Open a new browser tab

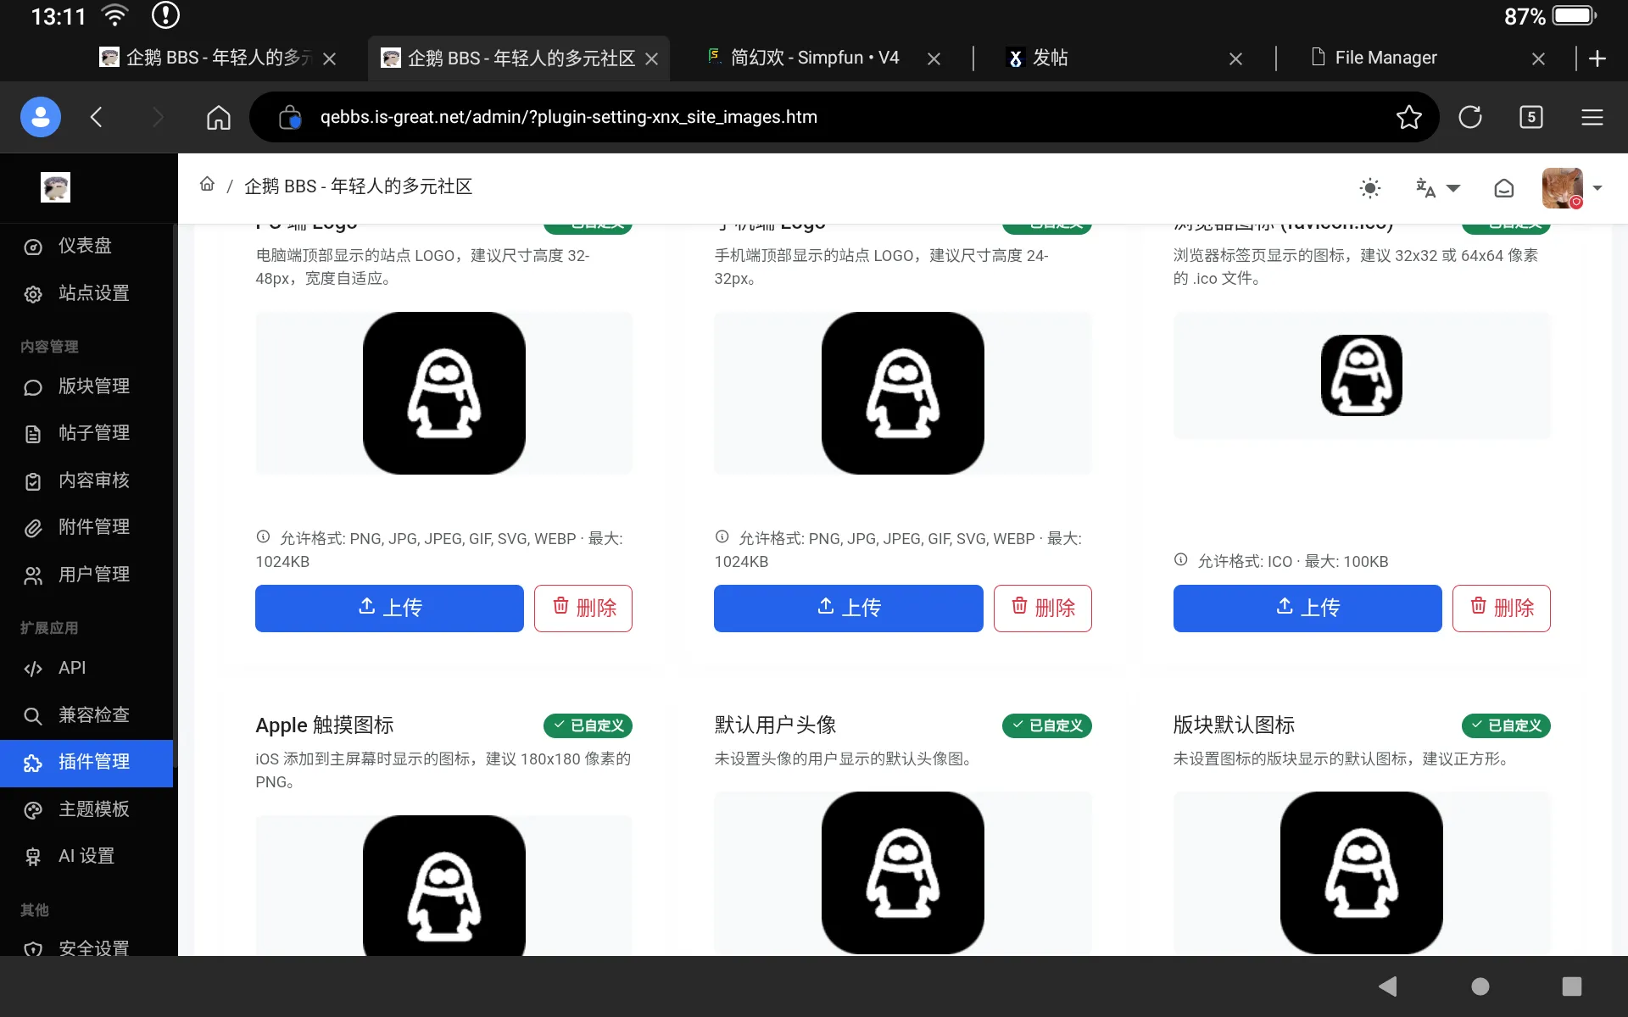(1597, 58)
